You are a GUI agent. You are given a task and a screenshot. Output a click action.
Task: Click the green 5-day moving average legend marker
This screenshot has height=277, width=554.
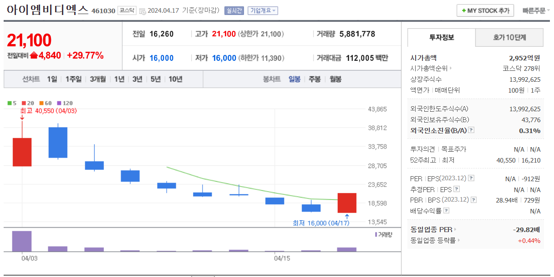[10, 104]
